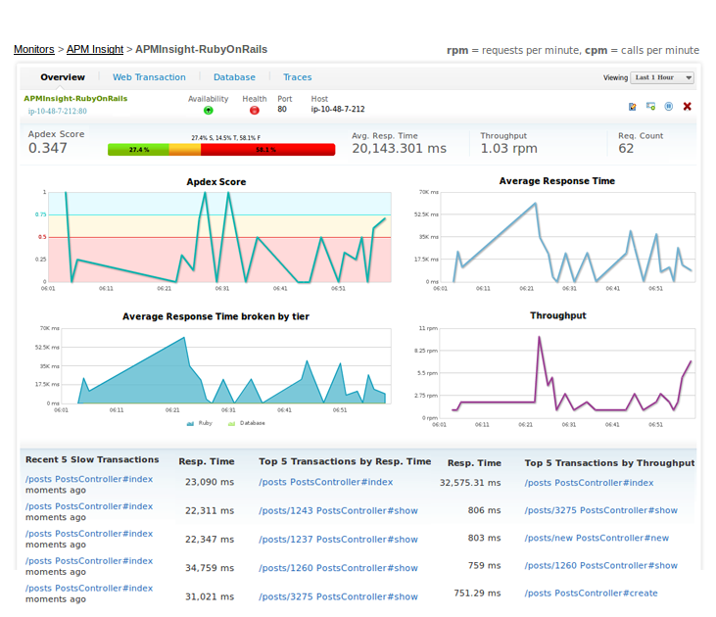The width and height of the screenshot is (716, 617).
Task: Open top throughput /posts PostsController#index link
Action: (589, 483)
